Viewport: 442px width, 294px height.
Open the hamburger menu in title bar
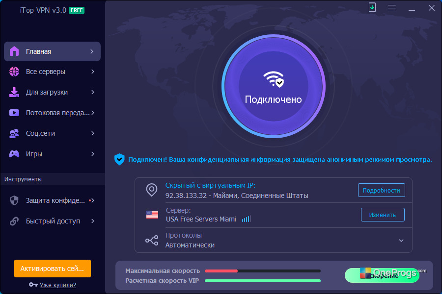[392, 8]
